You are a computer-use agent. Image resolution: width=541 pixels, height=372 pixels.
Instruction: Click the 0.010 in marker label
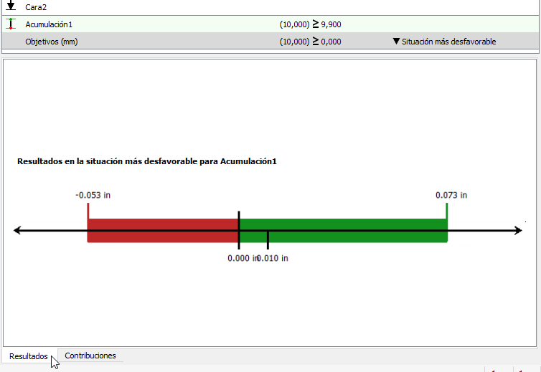click(273, 258)
